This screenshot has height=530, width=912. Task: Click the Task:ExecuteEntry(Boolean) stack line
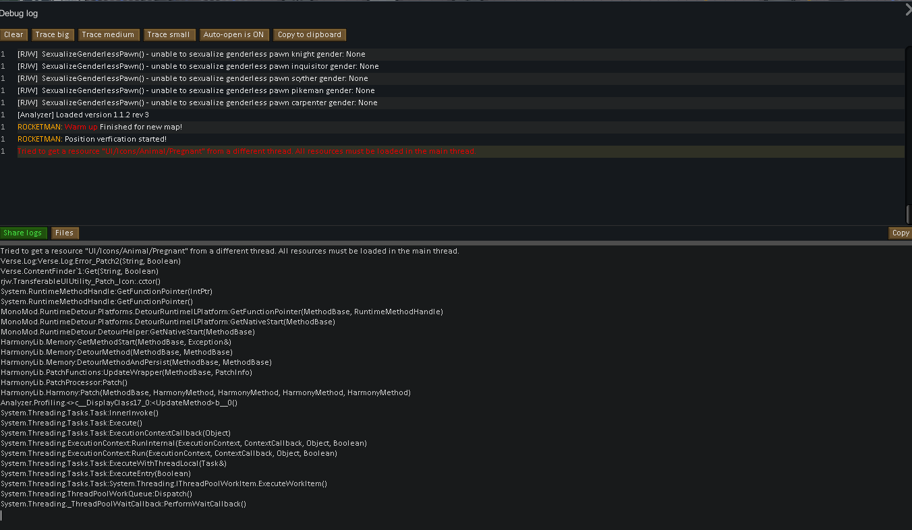(x=96, y=473)
